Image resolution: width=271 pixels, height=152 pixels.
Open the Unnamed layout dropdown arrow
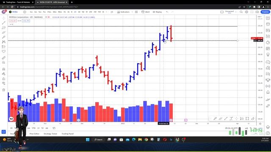pos(236,12)
